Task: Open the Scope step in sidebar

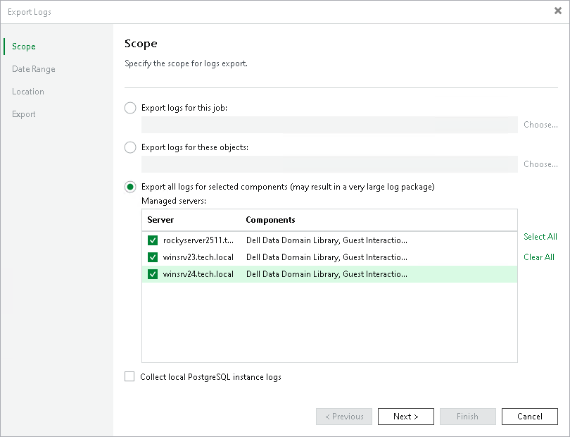Action: (x=24, y=47)
